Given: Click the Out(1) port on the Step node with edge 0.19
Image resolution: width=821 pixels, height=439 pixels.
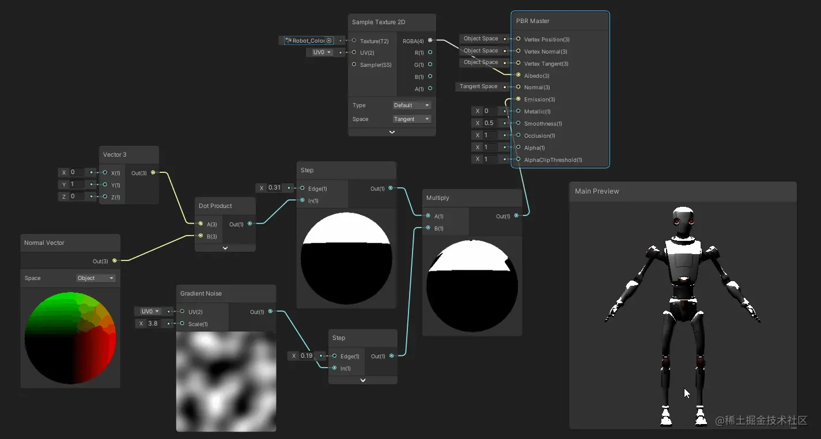Looking at the screenshot, I should tap(392, 356).
